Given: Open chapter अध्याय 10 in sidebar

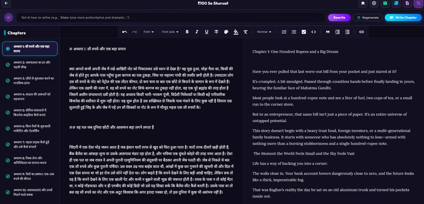Looking at the screenshot, I should [x=30, y=192].
